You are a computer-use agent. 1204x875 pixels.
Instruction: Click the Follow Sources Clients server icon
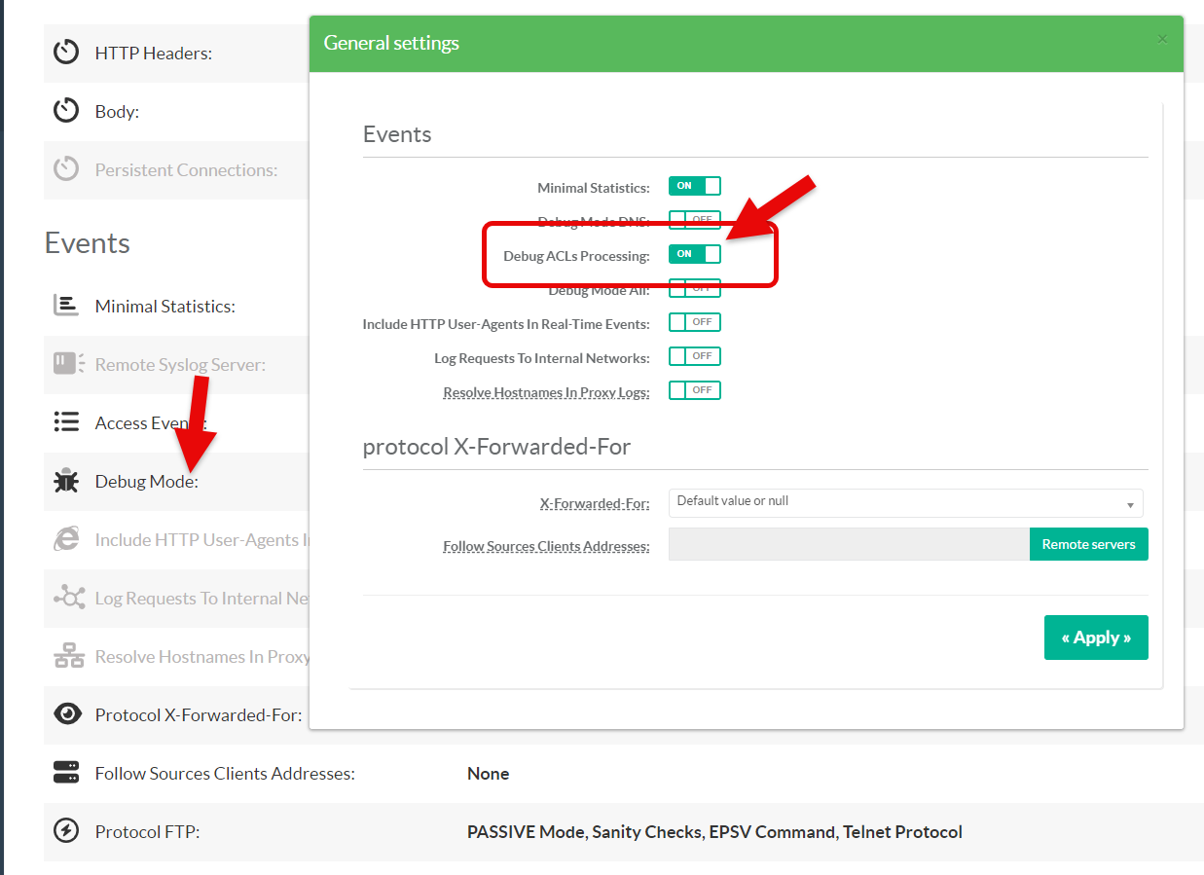66,773
